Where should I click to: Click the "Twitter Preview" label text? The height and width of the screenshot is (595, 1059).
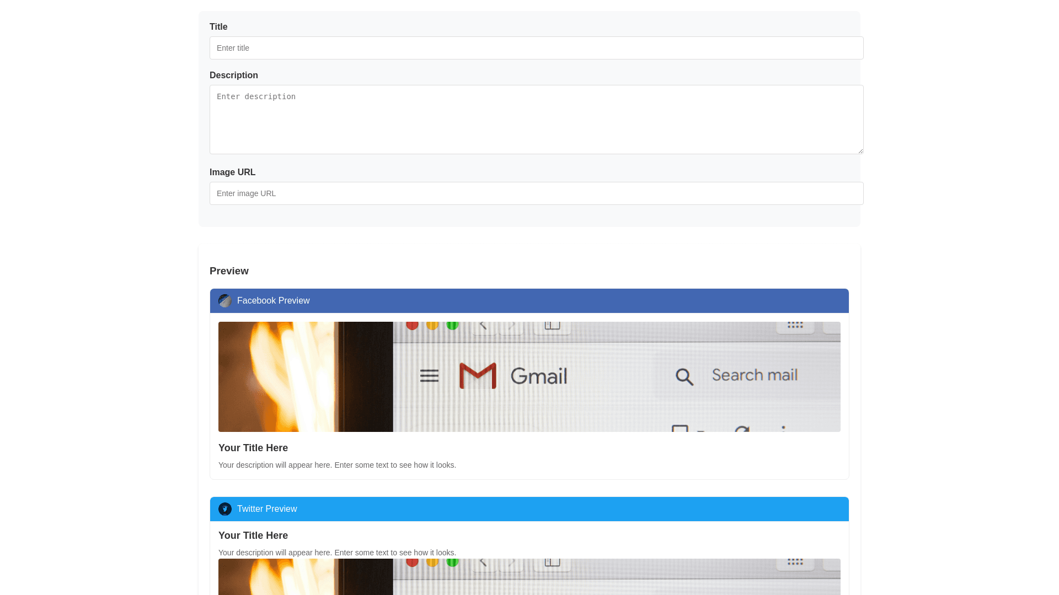coord(267,509)
